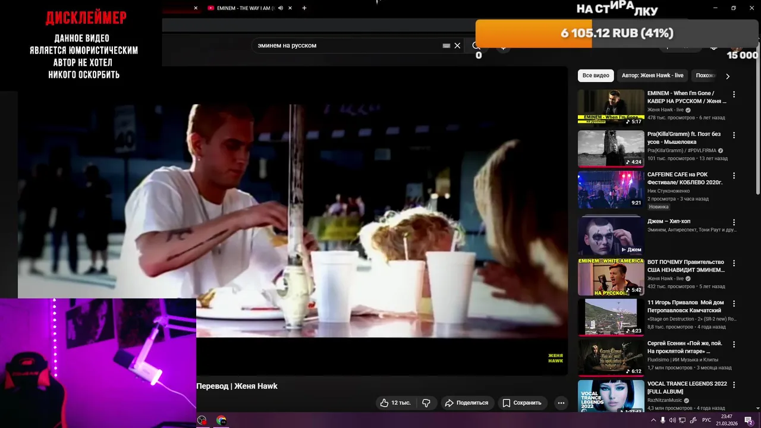761x428 pixels.
Task: Open options for VOCAL TRANCE LEGENDS 2022
Action: click(x=734, y=385)
